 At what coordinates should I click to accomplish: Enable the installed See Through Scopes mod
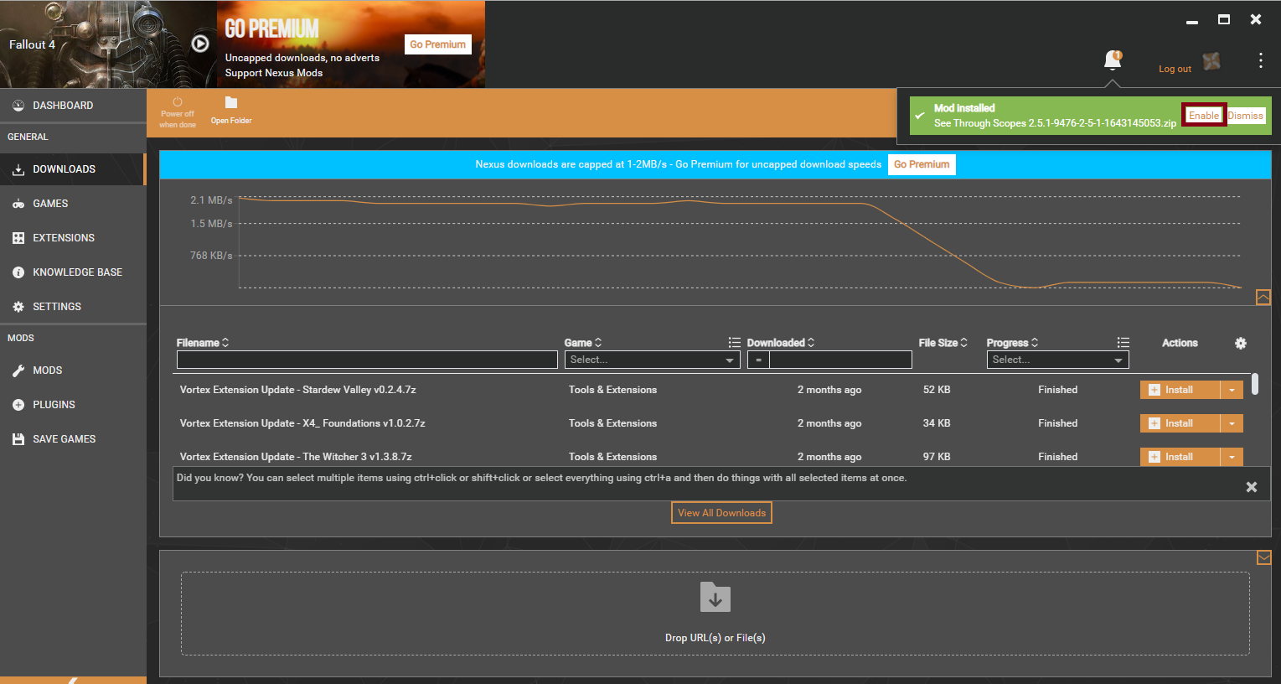(x=1204, y=116)
